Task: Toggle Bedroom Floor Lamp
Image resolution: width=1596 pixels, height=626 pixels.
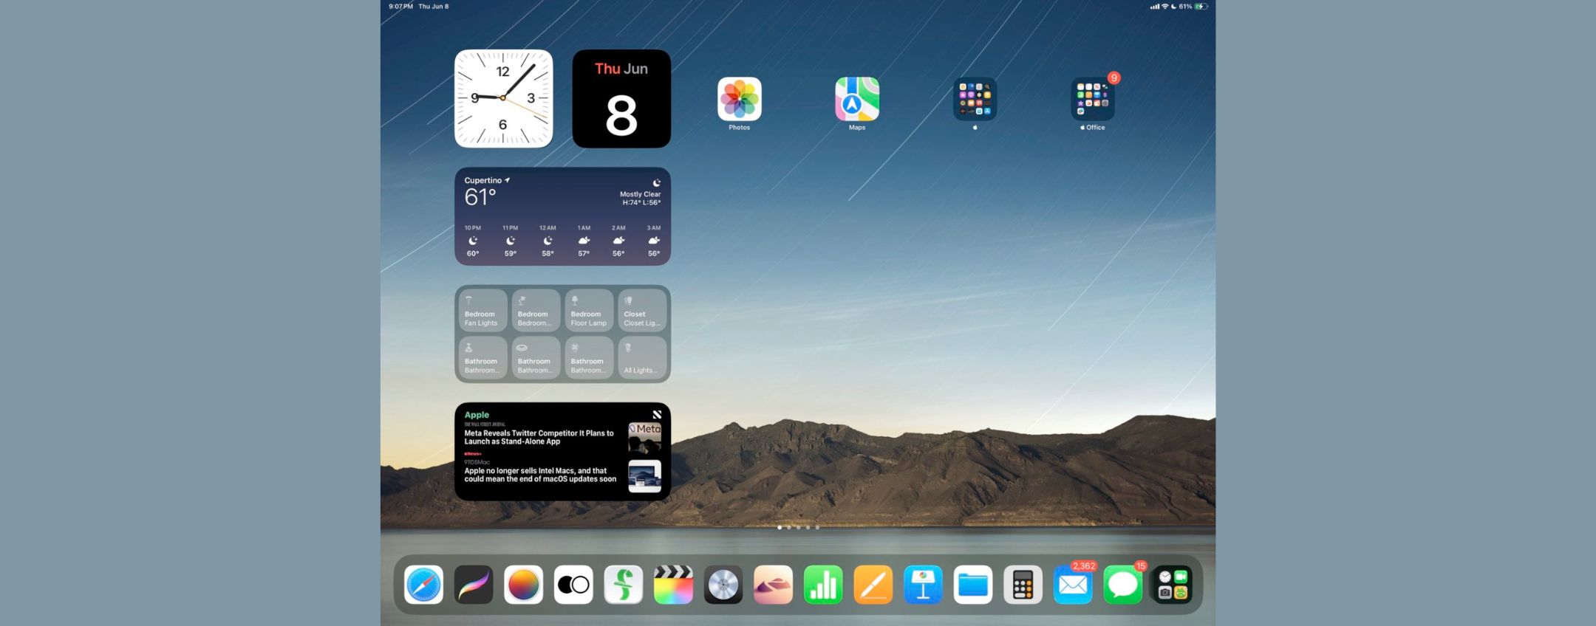Action: tap(589, 310)
